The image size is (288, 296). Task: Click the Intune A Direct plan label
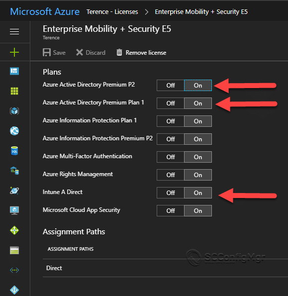[63, 192]
